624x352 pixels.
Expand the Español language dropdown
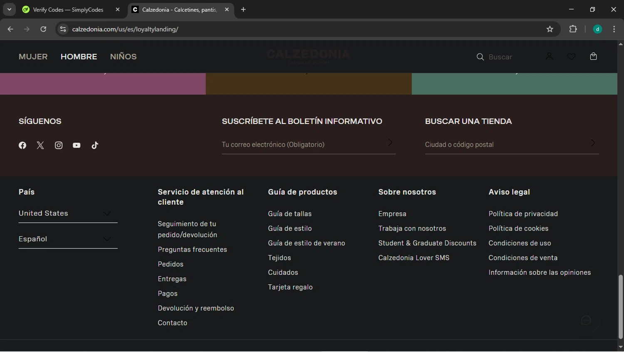coord(68,239)
